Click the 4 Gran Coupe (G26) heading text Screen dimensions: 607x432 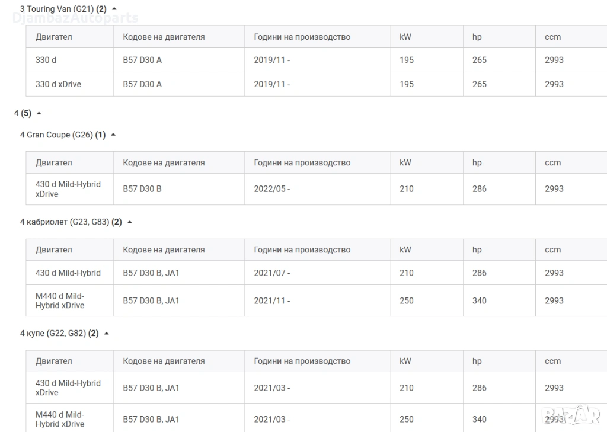56,135
